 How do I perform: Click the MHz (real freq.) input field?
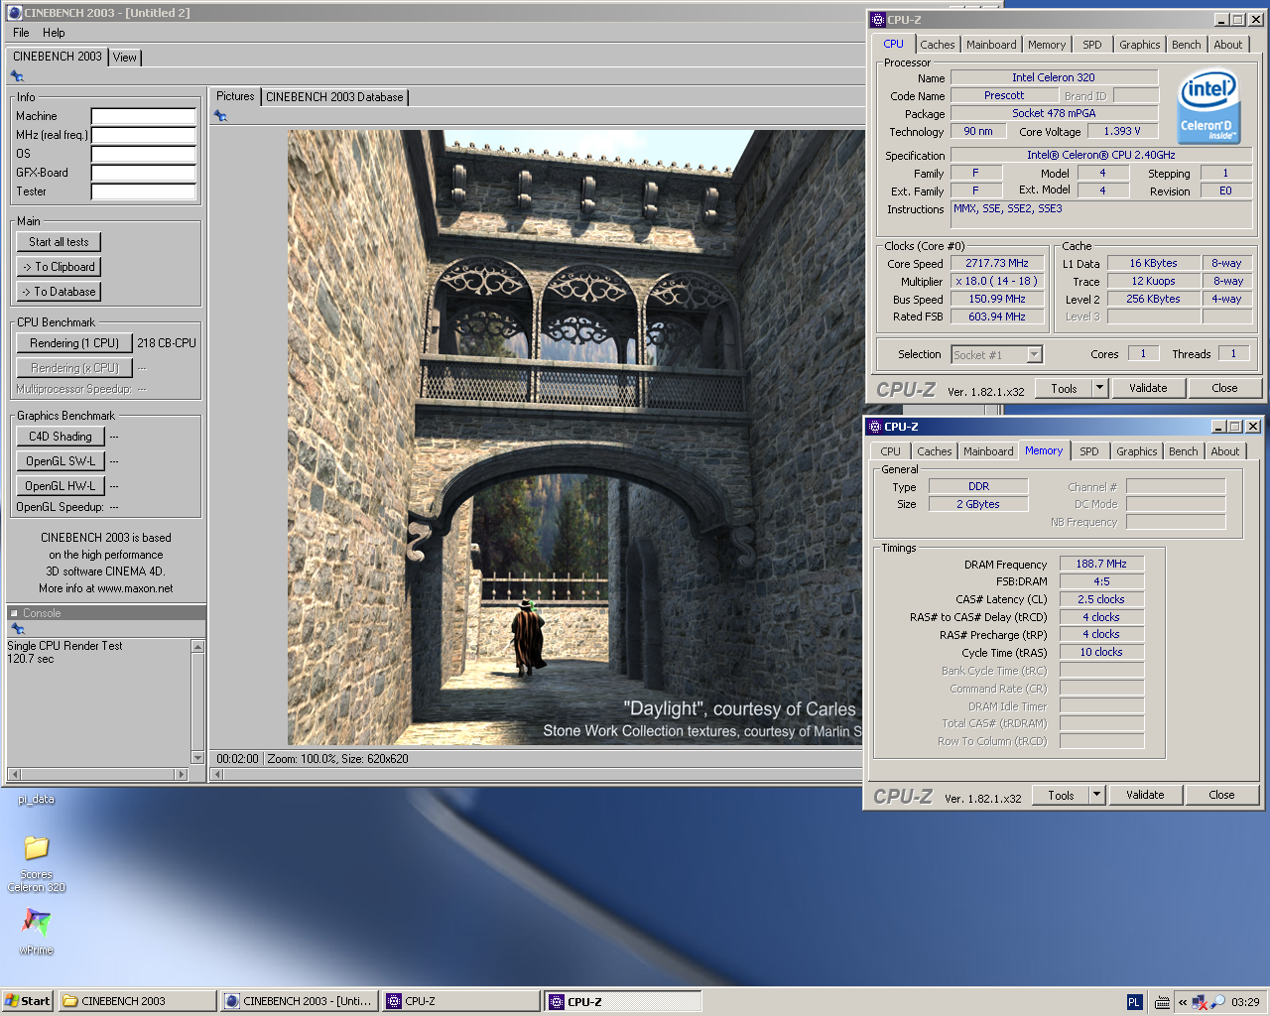point(143,135)
